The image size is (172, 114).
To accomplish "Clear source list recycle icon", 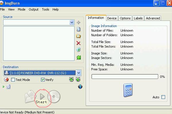I will (x=78, y=50).
